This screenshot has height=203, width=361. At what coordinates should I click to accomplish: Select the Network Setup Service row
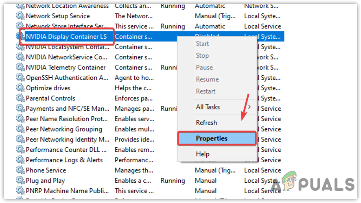[x=58, y=16]
